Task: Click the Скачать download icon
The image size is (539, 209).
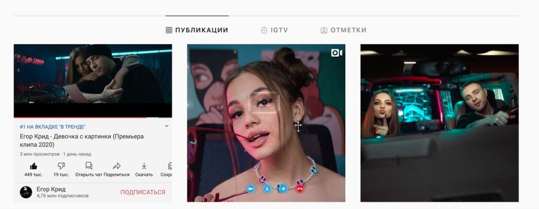Action: (144, 166)
